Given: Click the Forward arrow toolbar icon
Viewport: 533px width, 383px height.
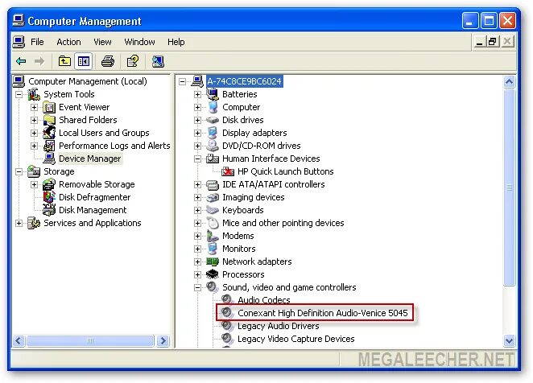Looking at the screenshot, I should (39, 61).
